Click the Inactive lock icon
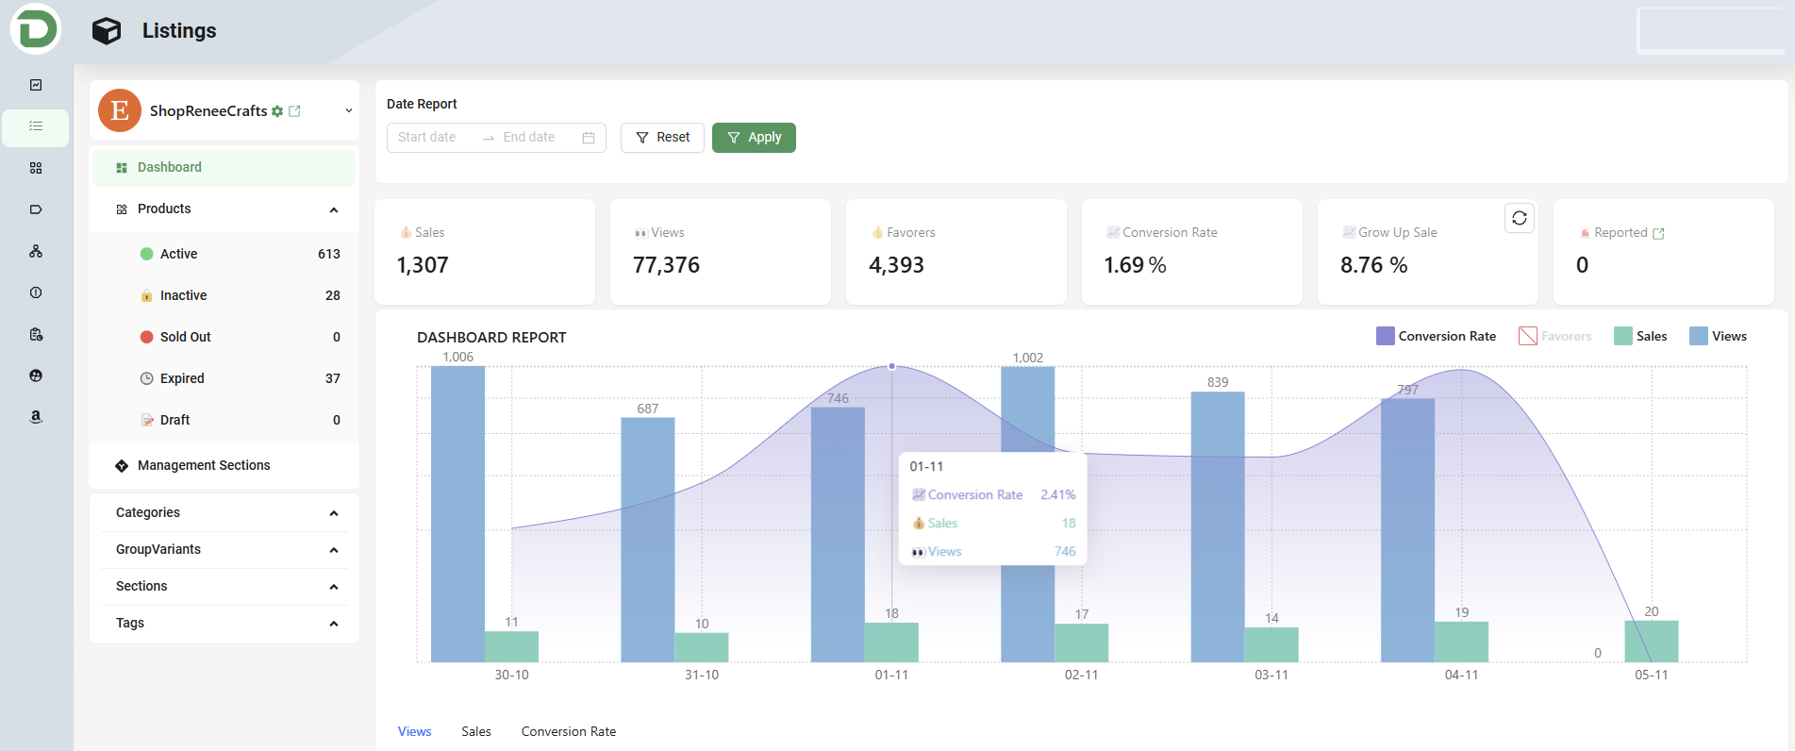1795x751 pixels. click(147, 295)
